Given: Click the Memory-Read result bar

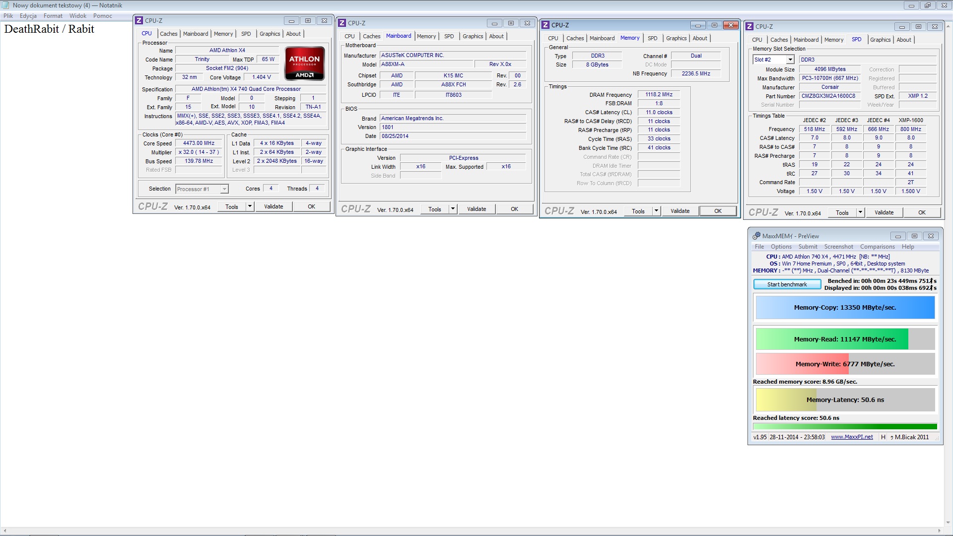Looking at the screenshot, I should click(x=845, y=339).
